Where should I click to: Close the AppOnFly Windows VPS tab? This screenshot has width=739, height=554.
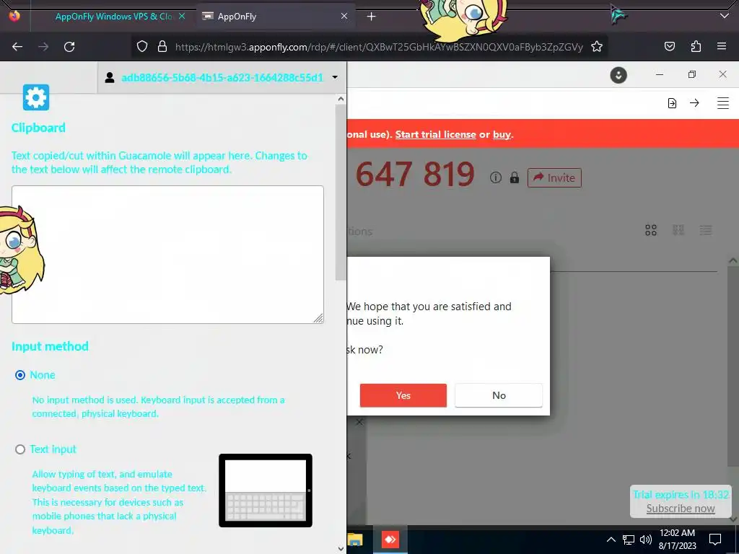click(181, 16)
